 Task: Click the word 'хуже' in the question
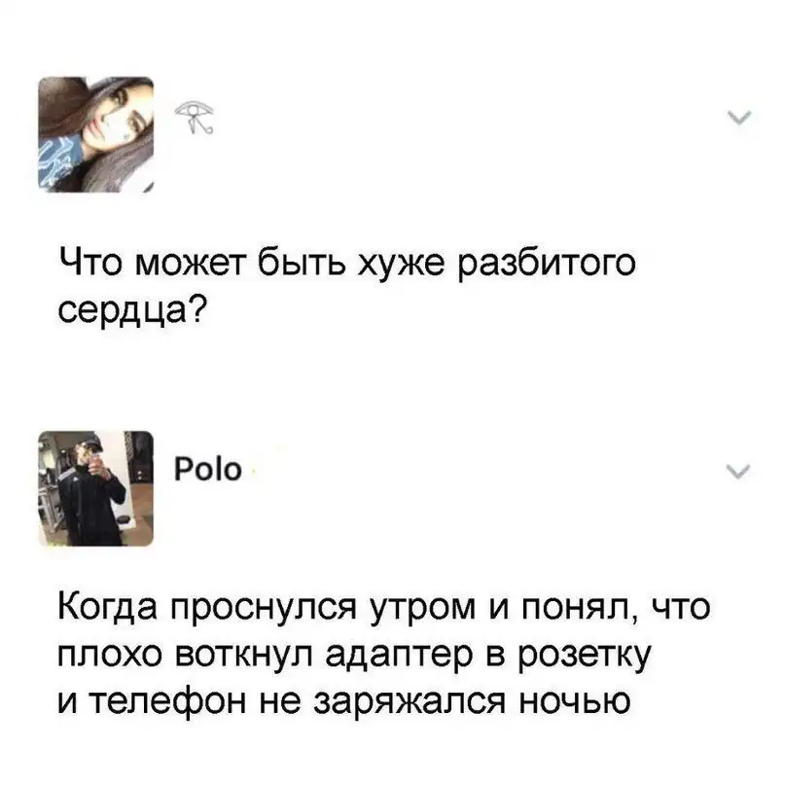click(401, 264)
